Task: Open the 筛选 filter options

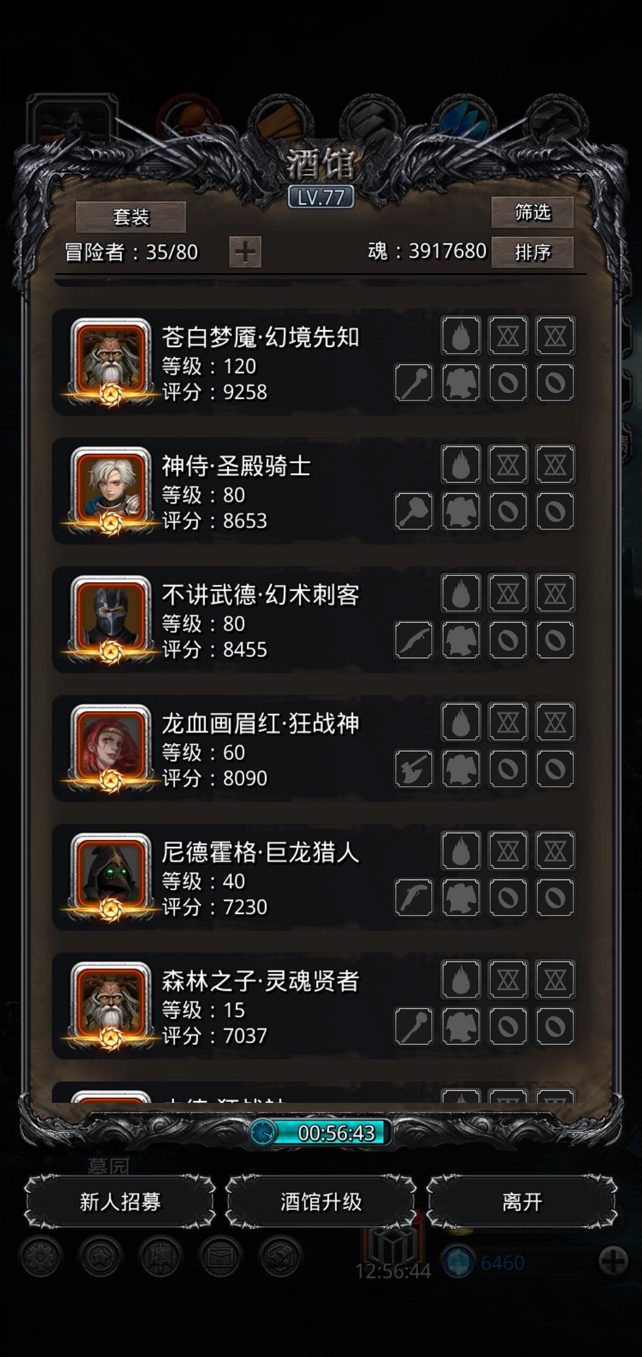Action: (x=533, y=212)
